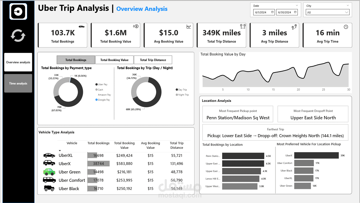The width and height of the screenshot is (360, 203).
Task: Click the Upper West... location bar
Action: pos(240,186)
